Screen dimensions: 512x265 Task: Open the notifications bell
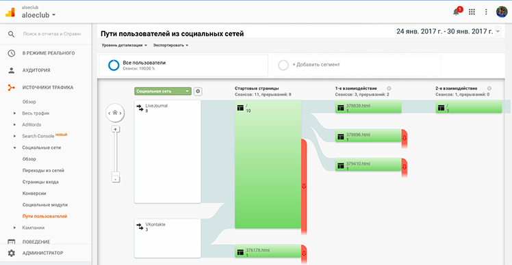457,12
